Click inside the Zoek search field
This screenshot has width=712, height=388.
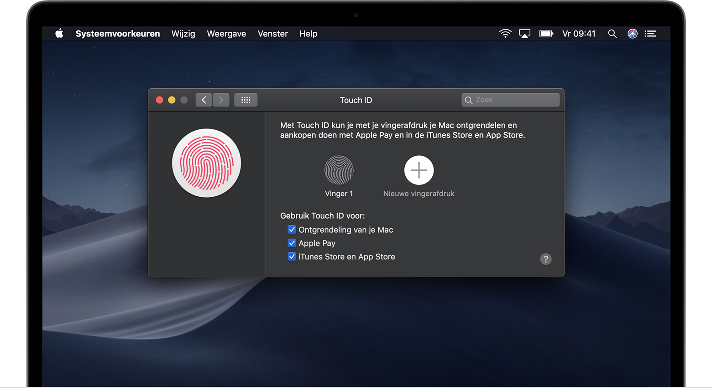pyautogui.click(x=510, y=100)
